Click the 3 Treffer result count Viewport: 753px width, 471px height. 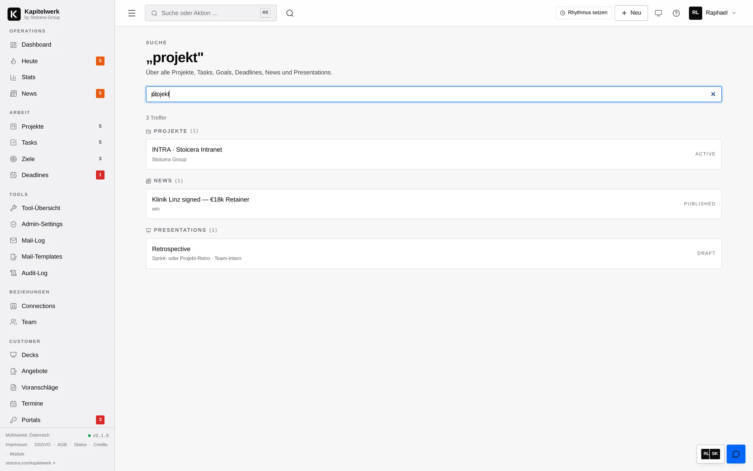point(156,118)
